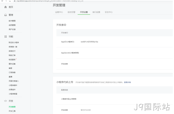This screenshot has width=174, height=114.
Task: Open 用户反馈 in the sidebar
Action: click(x=12, y=30)
